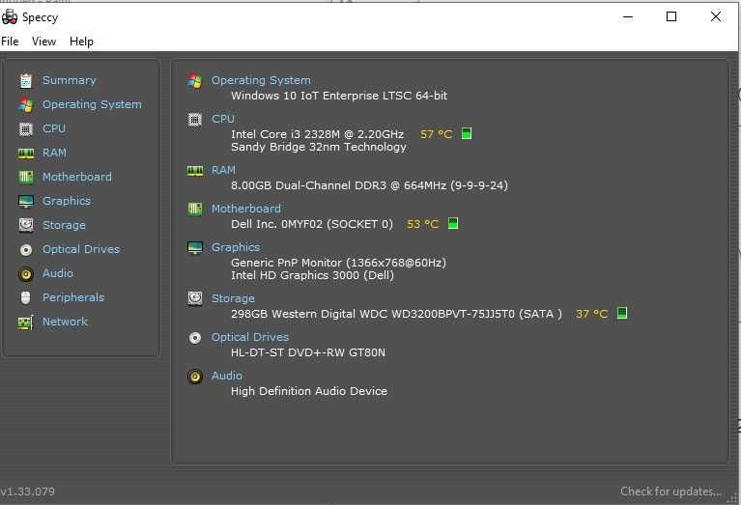Click the green storage temperature indicator icon
The width and height of the screenshot is (741, 505).
622,313
